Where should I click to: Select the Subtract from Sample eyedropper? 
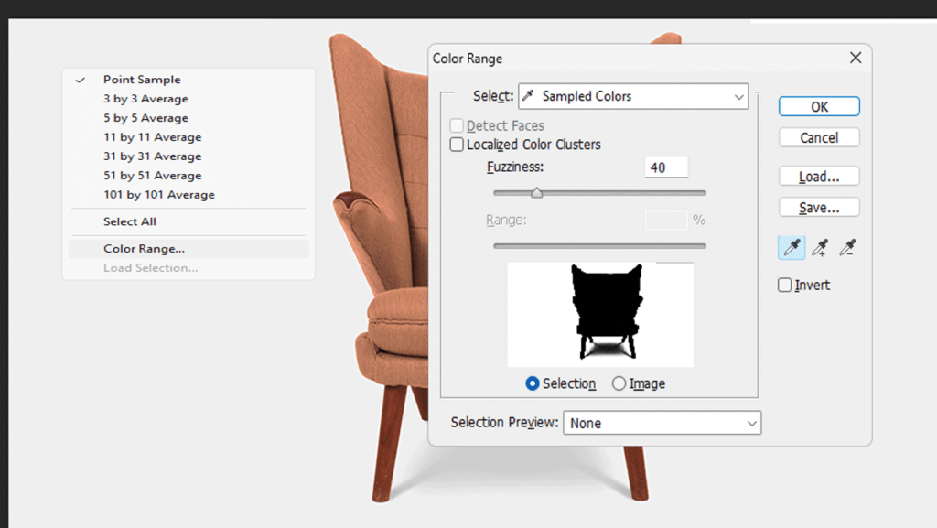(847, 247)
